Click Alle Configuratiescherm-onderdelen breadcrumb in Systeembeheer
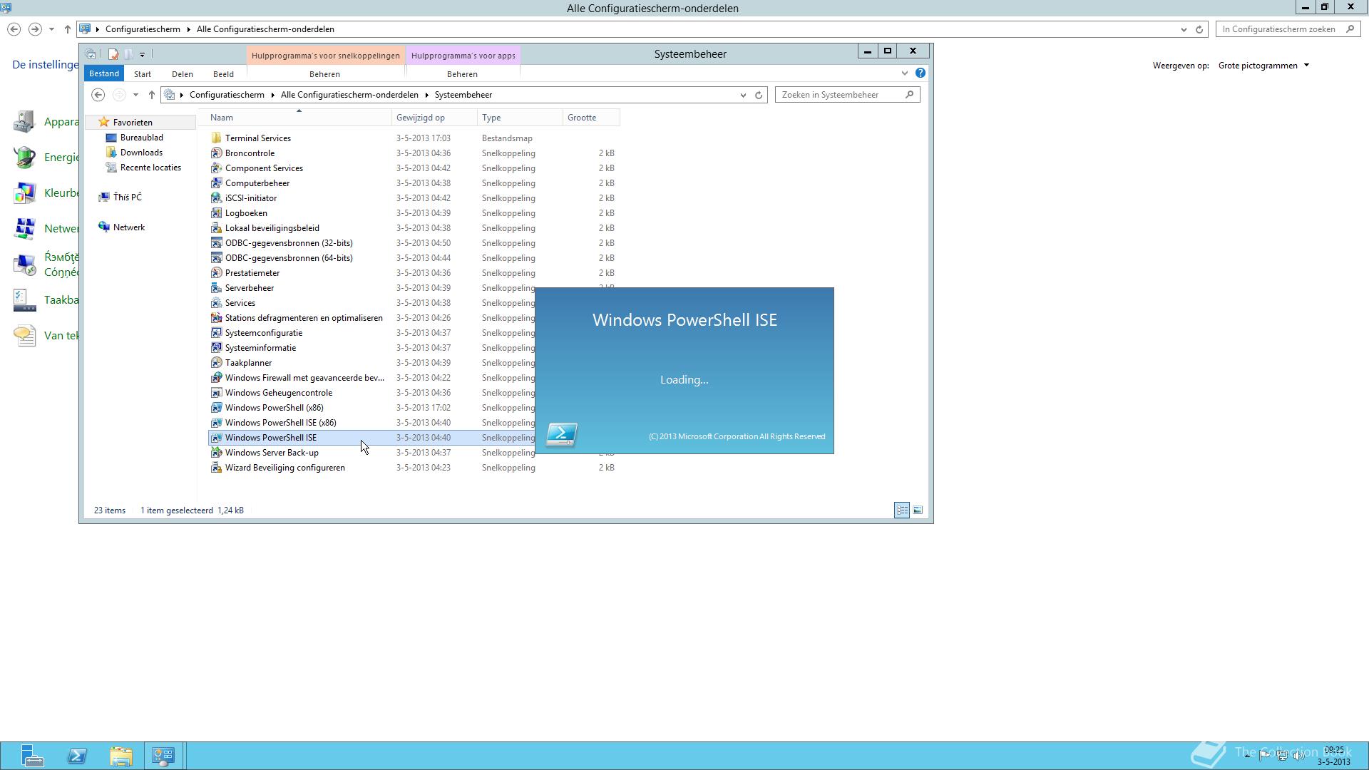 click(x=349, y=95)
